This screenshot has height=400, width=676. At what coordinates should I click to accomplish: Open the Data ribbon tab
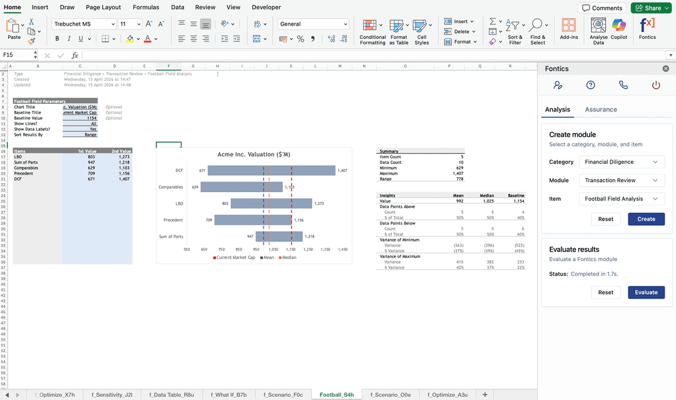[177, 8]
